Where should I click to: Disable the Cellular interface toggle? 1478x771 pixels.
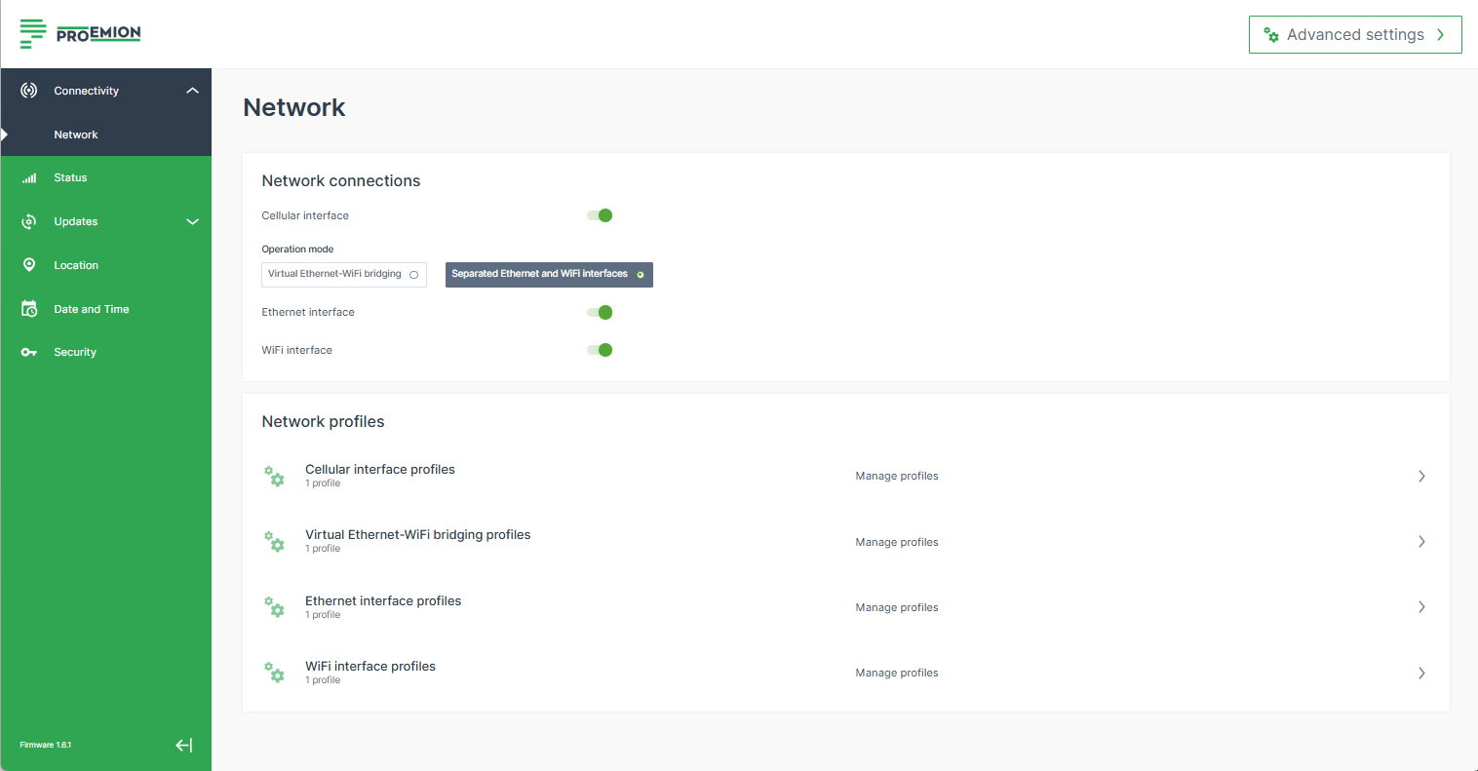pos(599,215)
